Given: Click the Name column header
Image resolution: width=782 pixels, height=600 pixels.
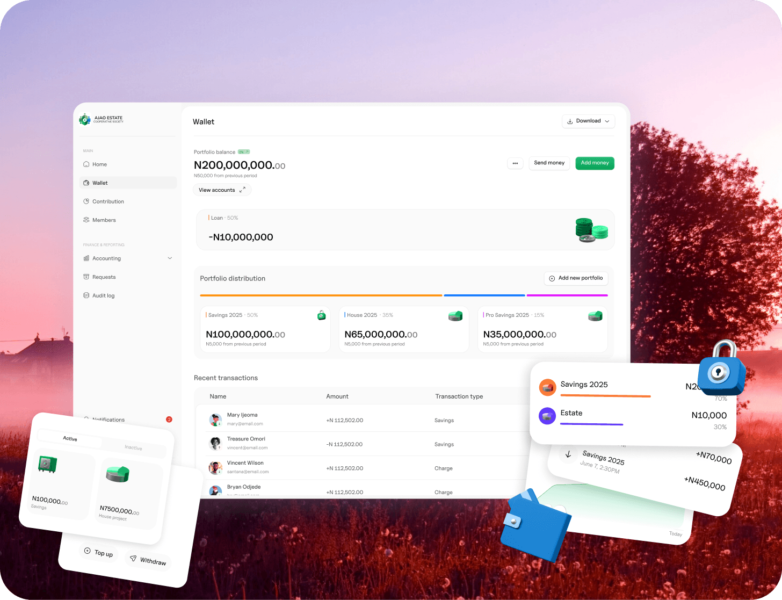Looking at the screenshot, I should point(218,396).
